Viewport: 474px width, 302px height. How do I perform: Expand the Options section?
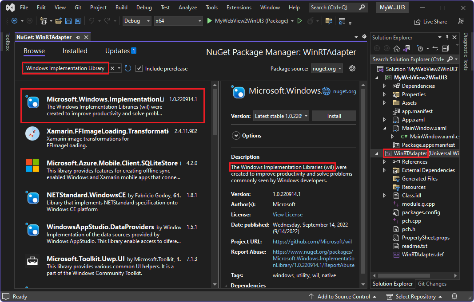point(235,136)
